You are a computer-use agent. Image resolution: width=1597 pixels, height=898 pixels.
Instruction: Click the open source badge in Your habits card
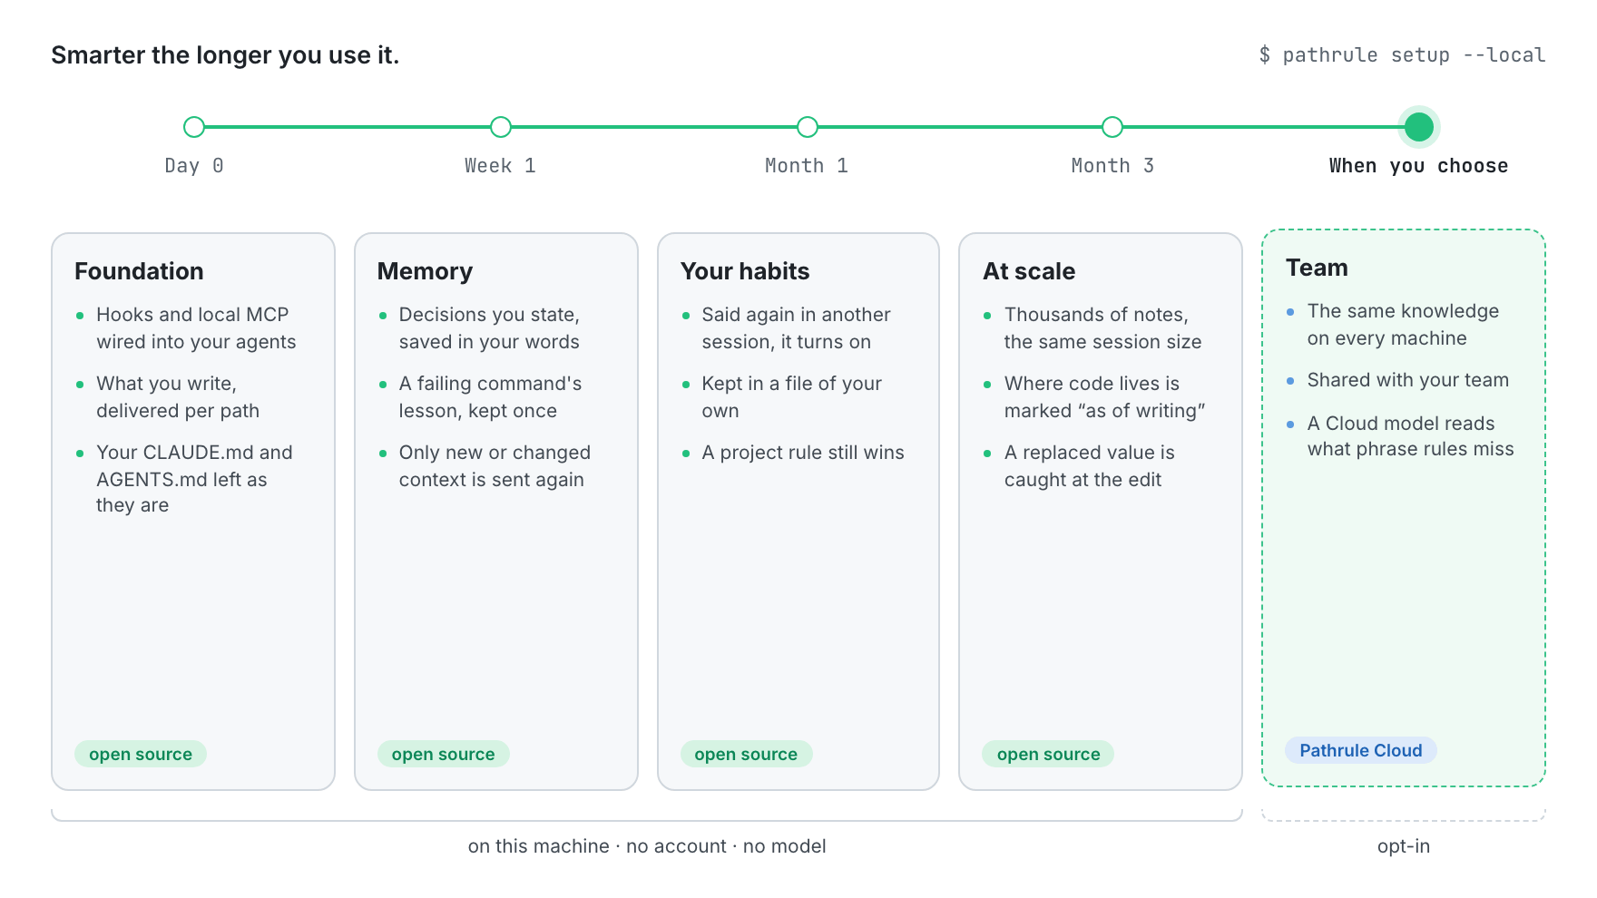tap(746, 754)
